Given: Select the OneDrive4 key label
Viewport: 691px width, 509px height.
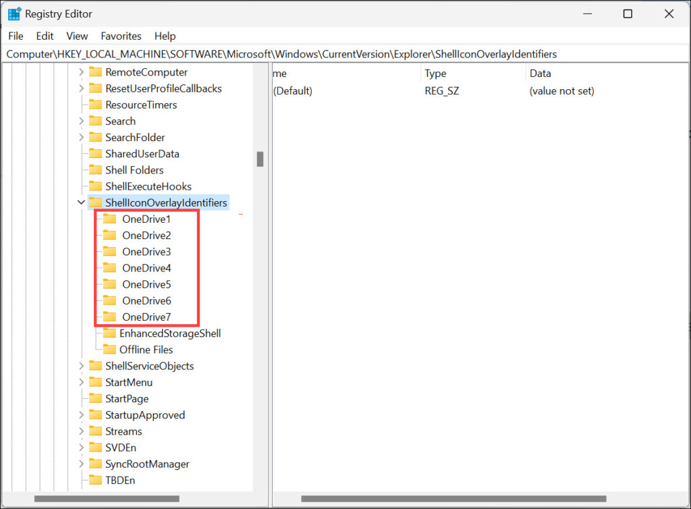Looking at the screenshot, I should (x=146, y=268).
